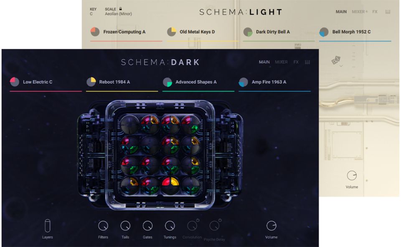
Task: Toggle the scale lock icon
Action: [120, 9]
